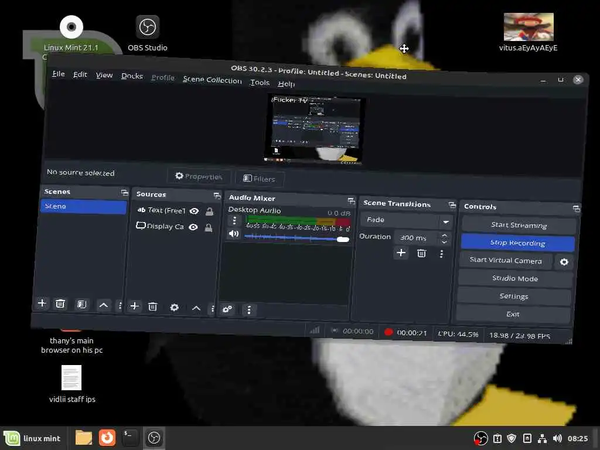Open the Docks menu
Screen dimensions: 600x450
132,76
